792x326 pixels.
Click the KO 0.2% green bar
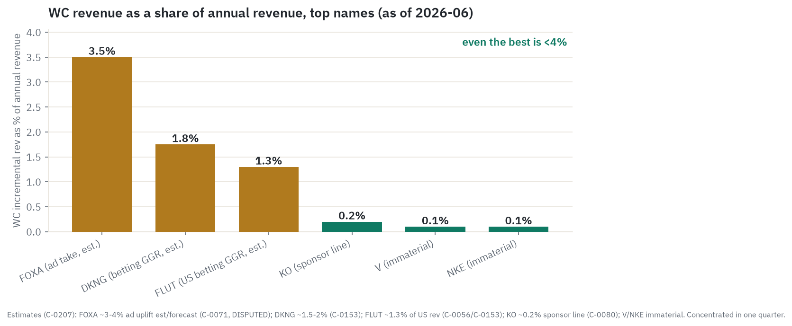352,227
